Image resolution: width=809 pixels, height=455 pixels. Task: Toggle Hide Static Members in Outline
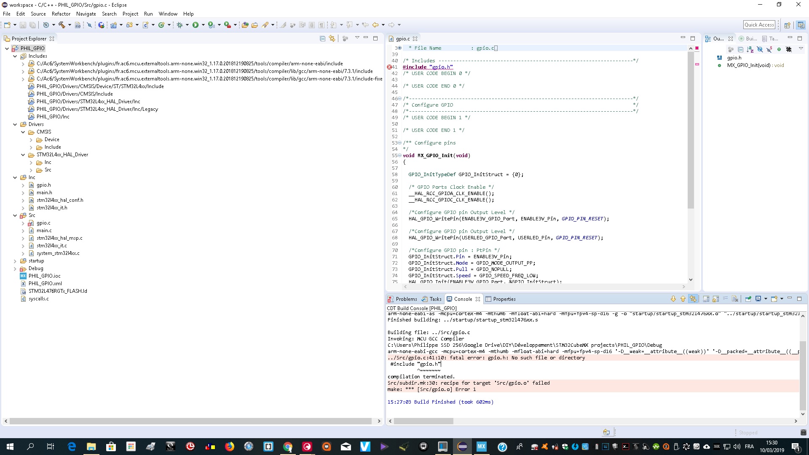point(769,49)
